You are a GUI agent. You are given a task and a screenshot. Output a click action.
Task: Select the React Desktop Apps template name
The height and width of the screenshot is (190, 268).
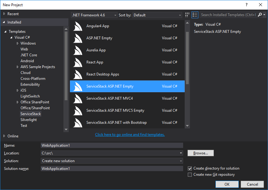[103, 74]
